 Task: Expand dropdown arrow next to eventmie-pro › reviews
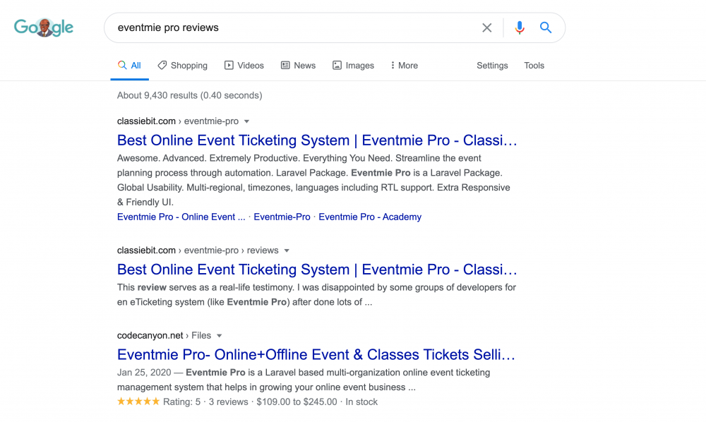click(287, 251)
